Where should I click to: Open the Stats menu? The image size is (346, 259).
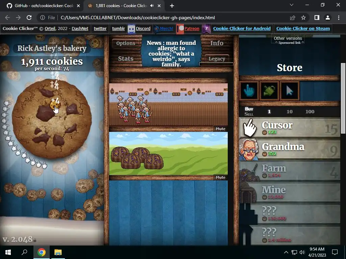click(126, 59)
